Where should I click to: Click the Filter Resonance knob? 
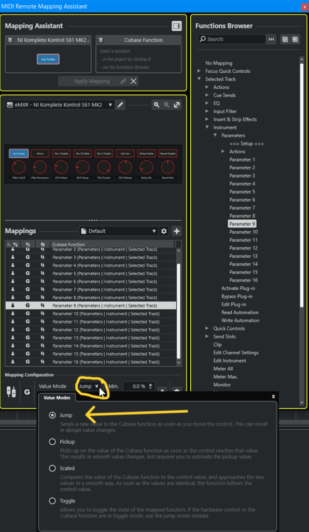[40, 167]
